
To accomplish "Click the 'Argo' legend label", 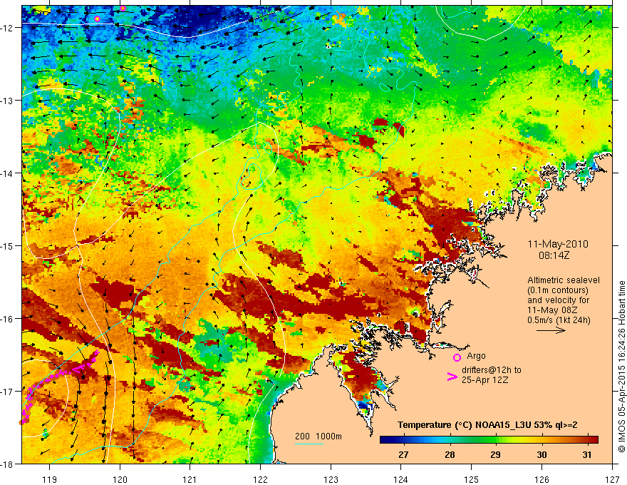I will click(476, 356).
